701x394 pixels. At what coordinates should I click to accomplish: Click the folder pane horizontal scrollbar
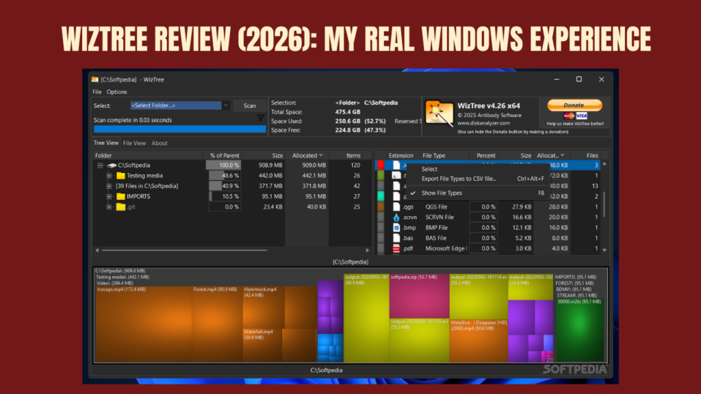coord(184,250)
